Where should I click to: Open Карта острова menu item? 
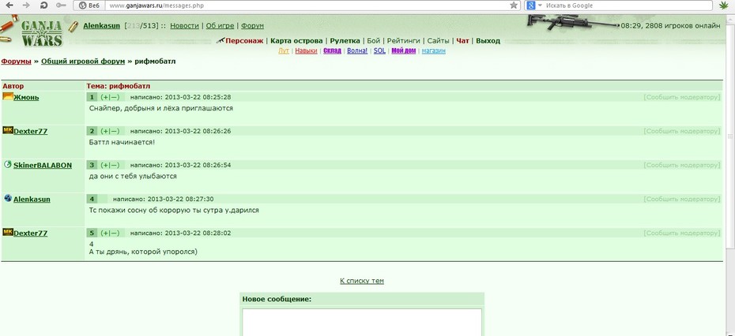(x=296, y=41)
